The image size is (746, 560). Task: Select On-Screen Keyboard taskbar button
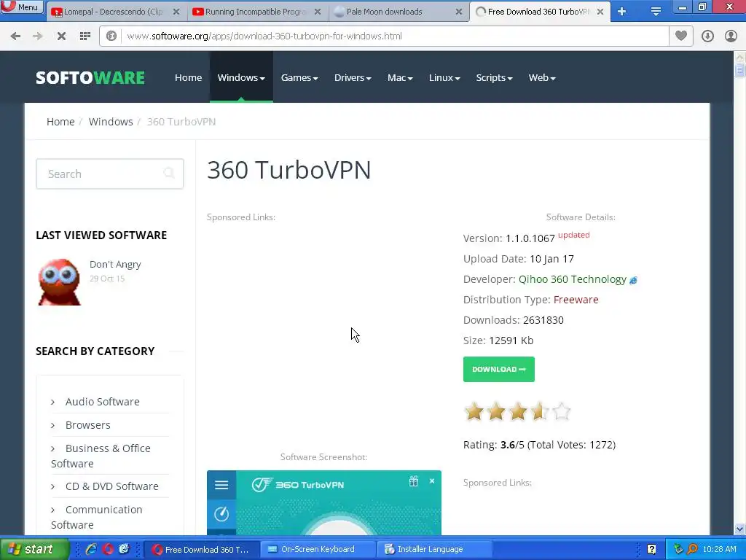[x=318, y=549]
